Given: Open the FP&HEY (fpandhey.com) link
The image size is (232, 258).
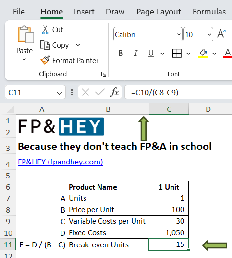Looking at the screenshot, I should pos(61,162).
